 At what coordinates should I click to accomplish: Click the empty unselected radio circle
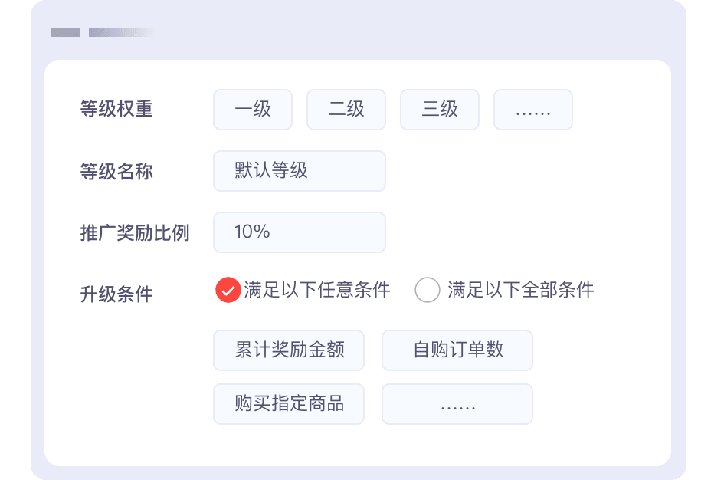pos(427,290)
